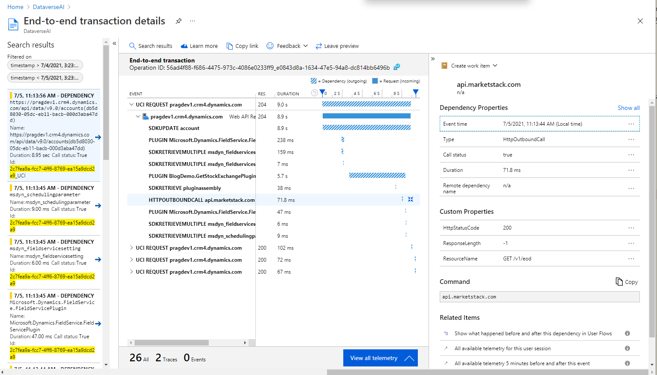Image resolution: width=657 pixels, height=375 pixels.
Task: Click View all telemetry button
Action: (x=381, y=358)
